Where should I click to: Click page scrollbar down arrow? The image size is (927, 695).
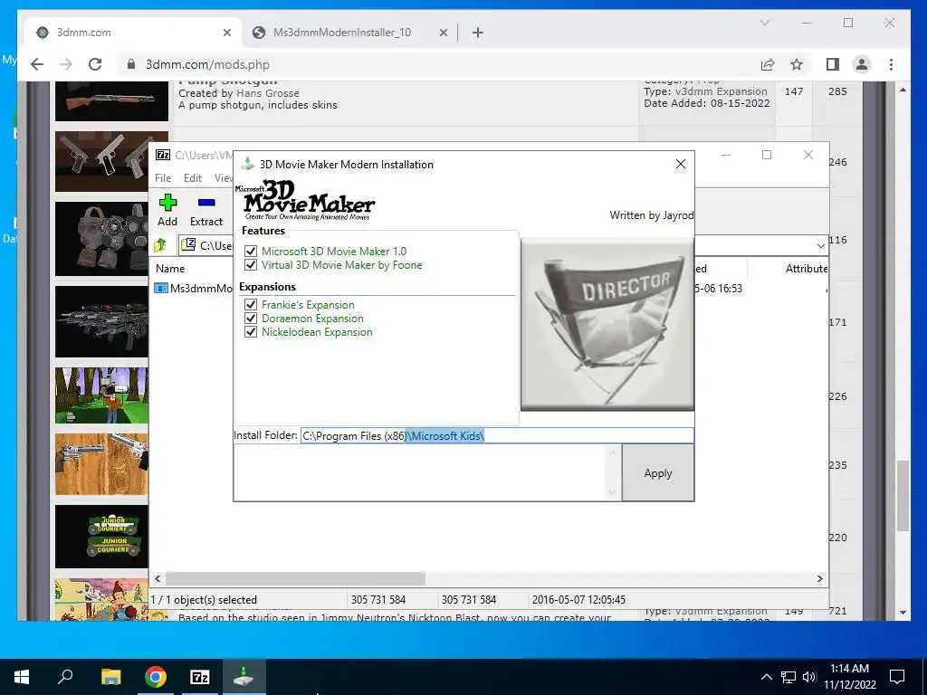tap(903, 613)
